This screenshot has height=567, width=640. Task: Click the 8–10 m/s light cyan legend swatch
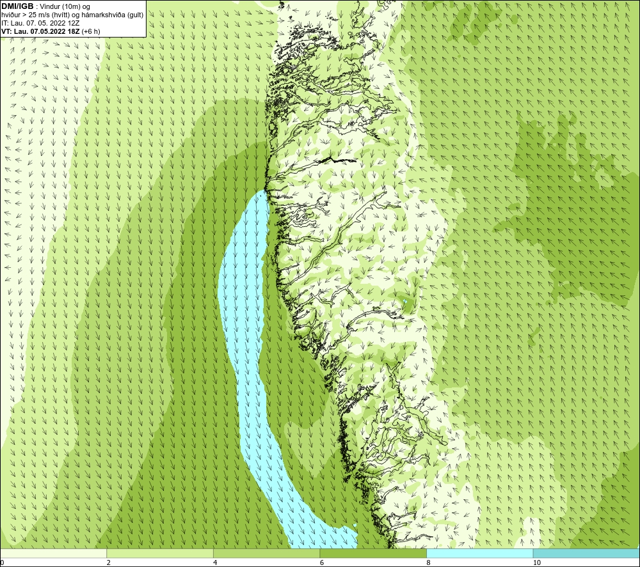(479, 553)
